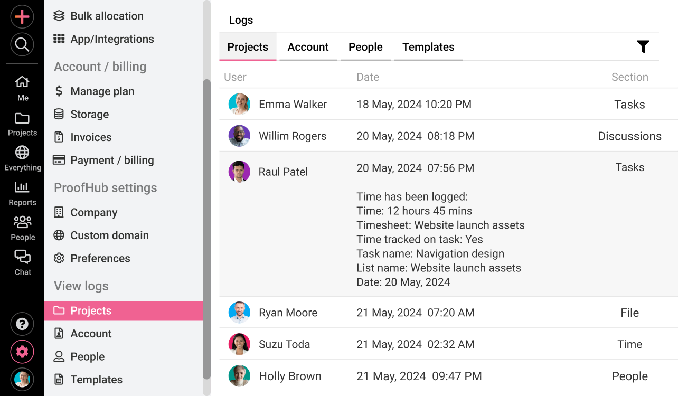678x396 pixels.
Task: Select Invoices under Account / billing
Action: tap(90, 137)
